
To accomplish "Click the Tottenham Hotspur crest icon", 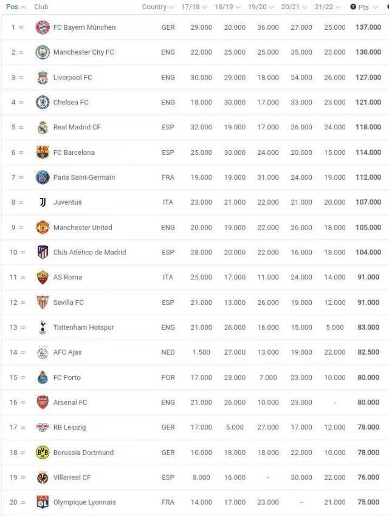I will click(x=43, y=327).
